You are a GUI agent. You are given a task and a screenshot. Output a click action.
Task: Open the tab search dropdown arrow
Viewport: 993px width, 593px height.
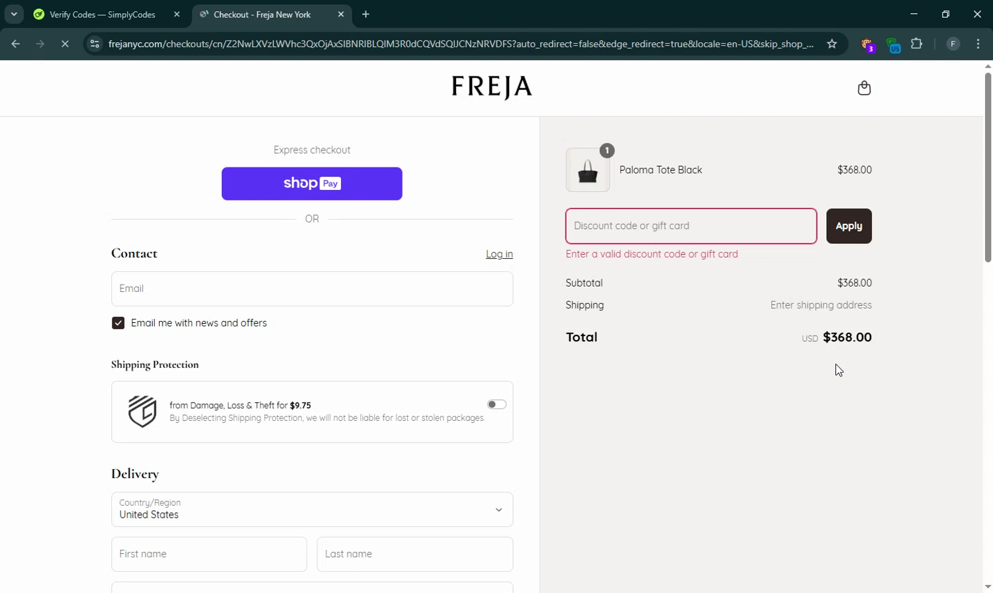(x=14, y=14)
